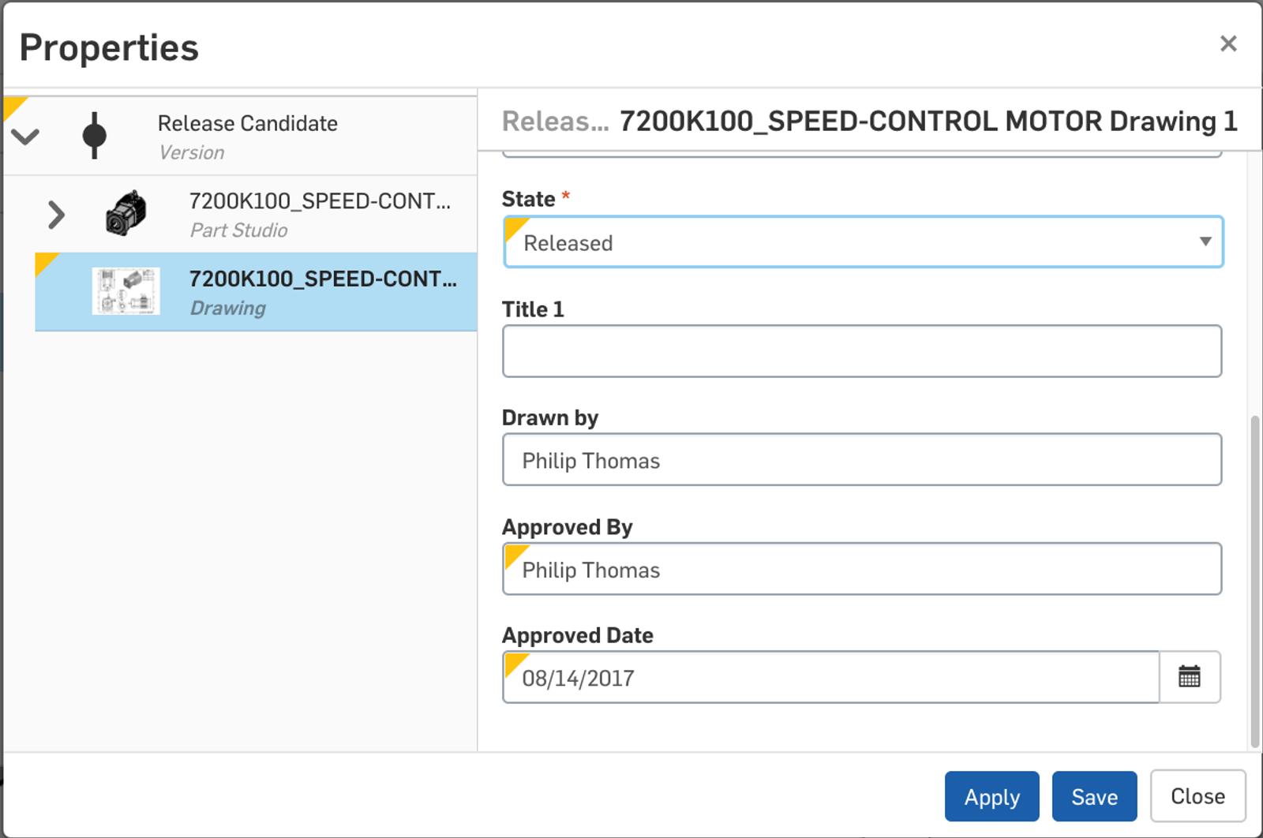
Task: Click the State dropdown arrow
Action: click(1205, 241)
